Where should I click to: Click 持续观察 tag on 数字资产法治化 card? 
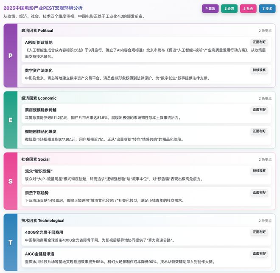pos(259,70)
